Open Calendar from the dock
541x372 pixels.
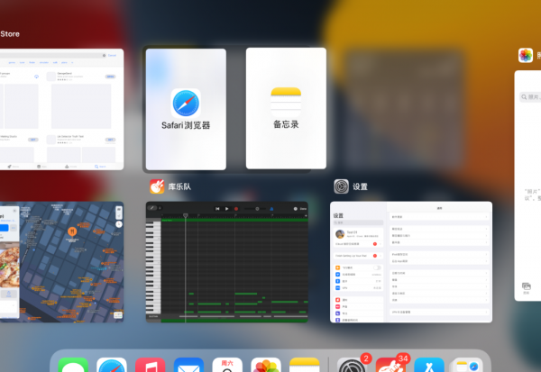point(227,365)
